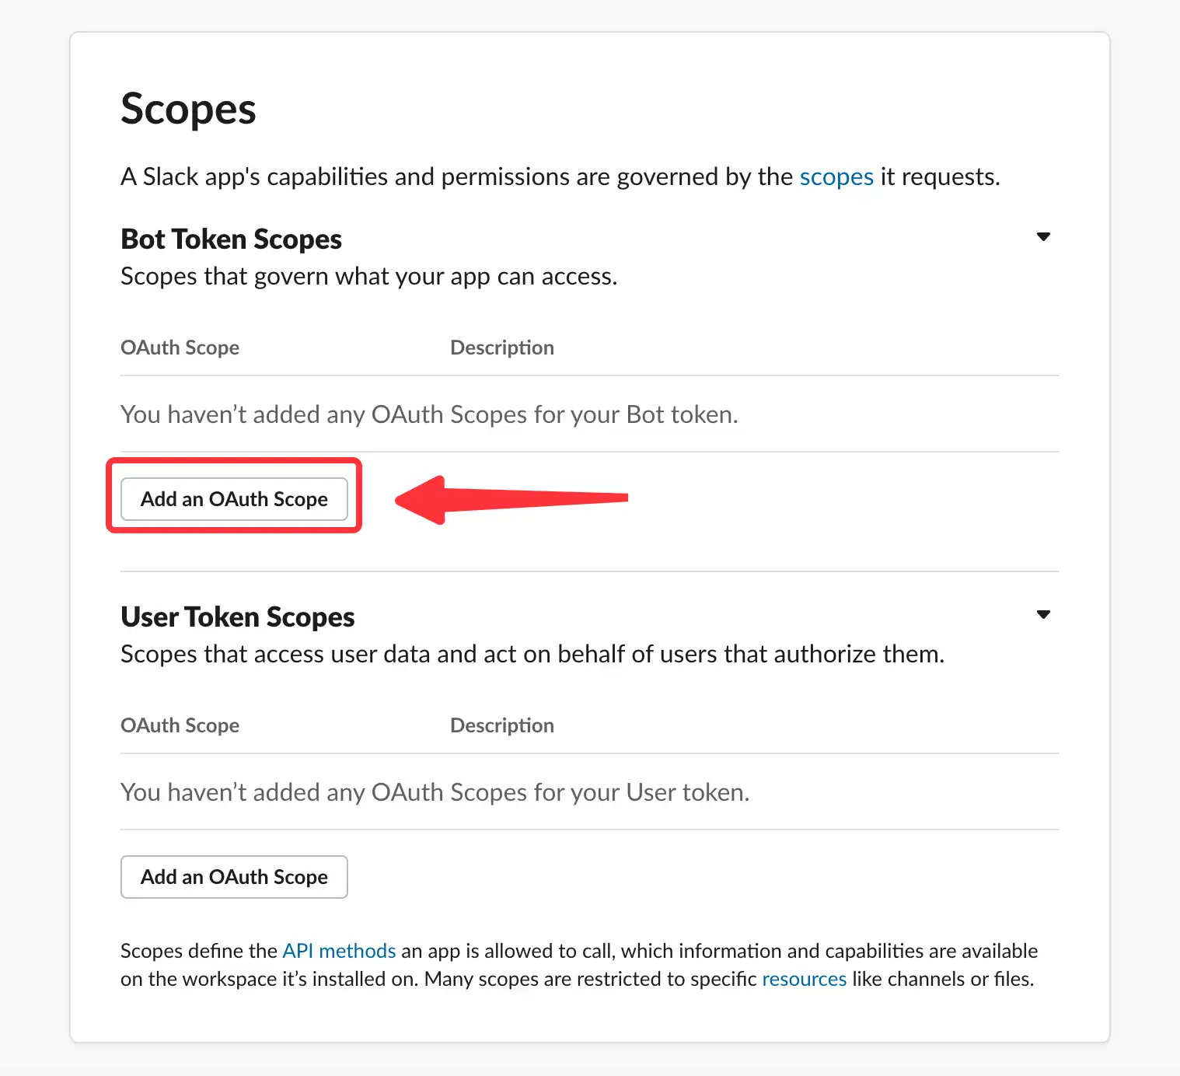Click the empty User token scopes message
This screenshot has width=1180, height=1076.
point(435,792)
